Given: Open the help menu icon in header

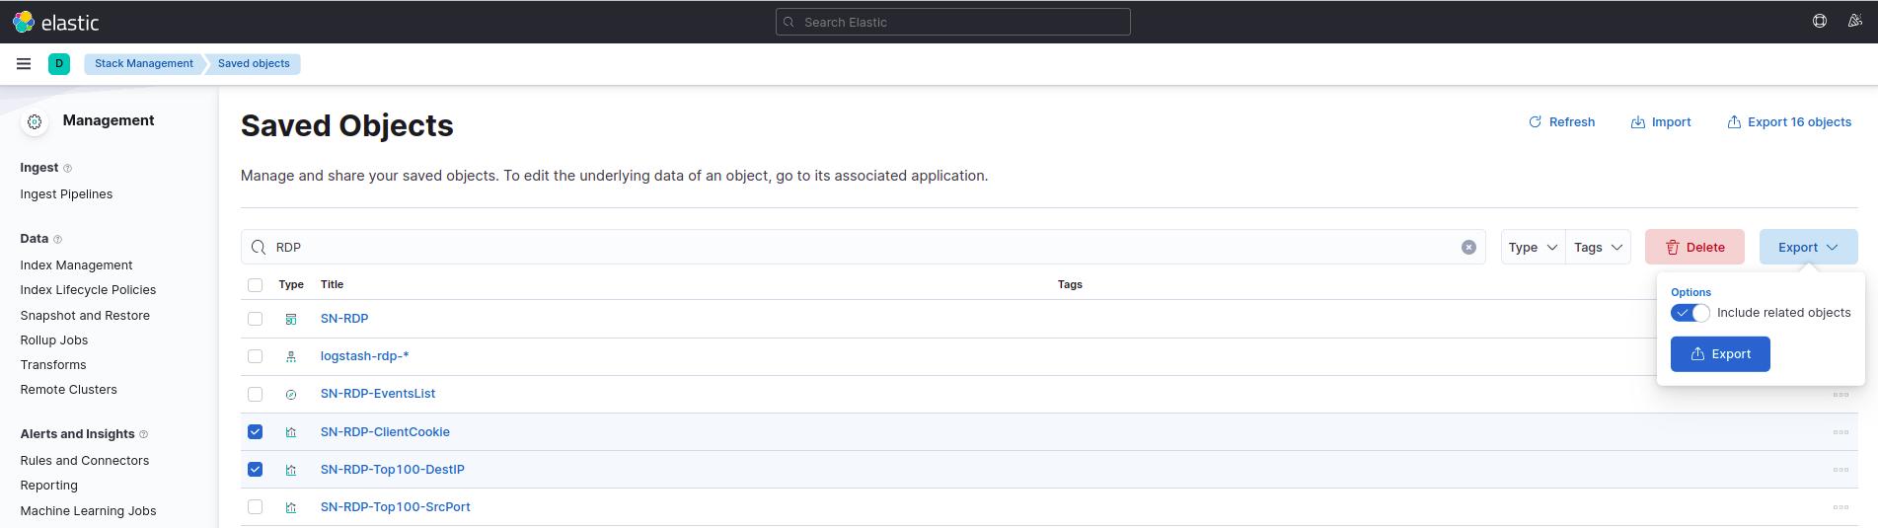Looking at the screenshot, I should point(1820,22).
